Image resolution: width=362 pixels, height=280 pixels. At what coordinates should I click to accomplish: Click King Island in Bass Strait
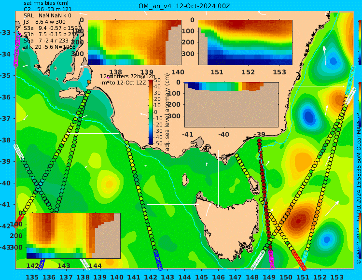pyautogui.click(x=185, y=180)
